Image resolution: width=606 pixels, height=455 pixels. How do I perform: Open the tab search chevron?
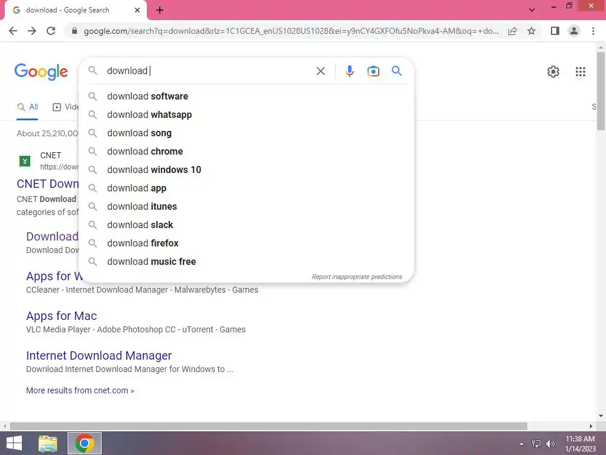pos(532,10)
